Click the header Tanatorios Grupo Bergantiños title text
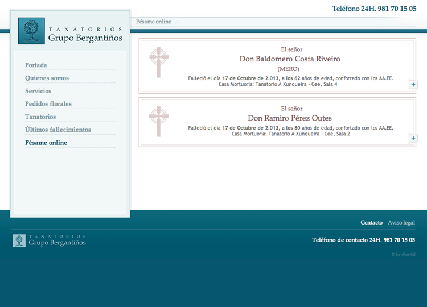 pos(85,35)
